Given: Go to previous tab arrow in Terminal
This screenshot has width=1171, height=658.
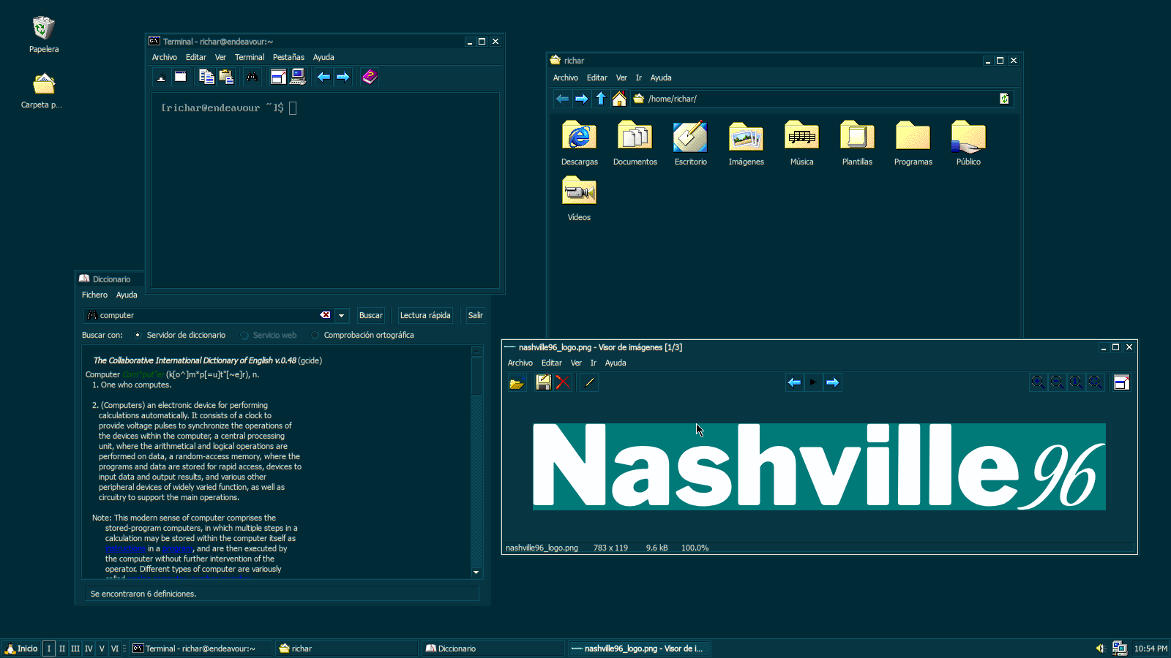Looking at the screenshot, I should click(323, 77).
